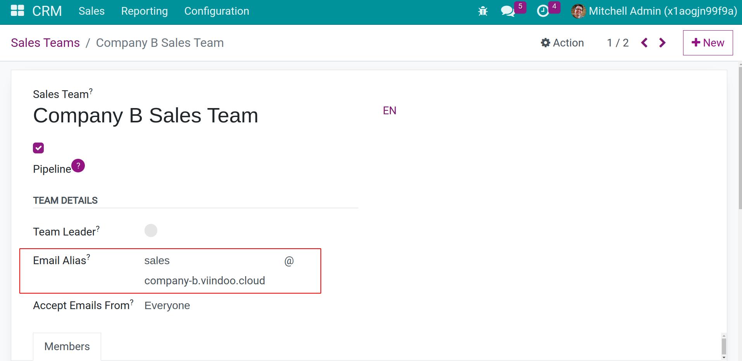Image resolution: width=742 pixels, height=361 pixels.
Task: Open the Action gear dropdown
Action: pos(562,43)
